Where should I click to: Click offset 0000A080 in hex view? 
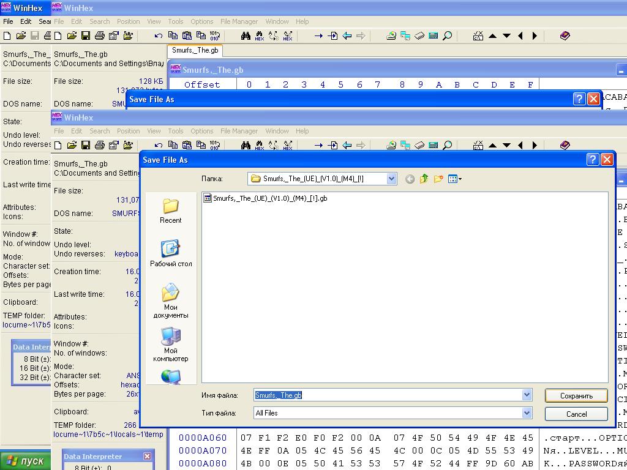[203, 464]
